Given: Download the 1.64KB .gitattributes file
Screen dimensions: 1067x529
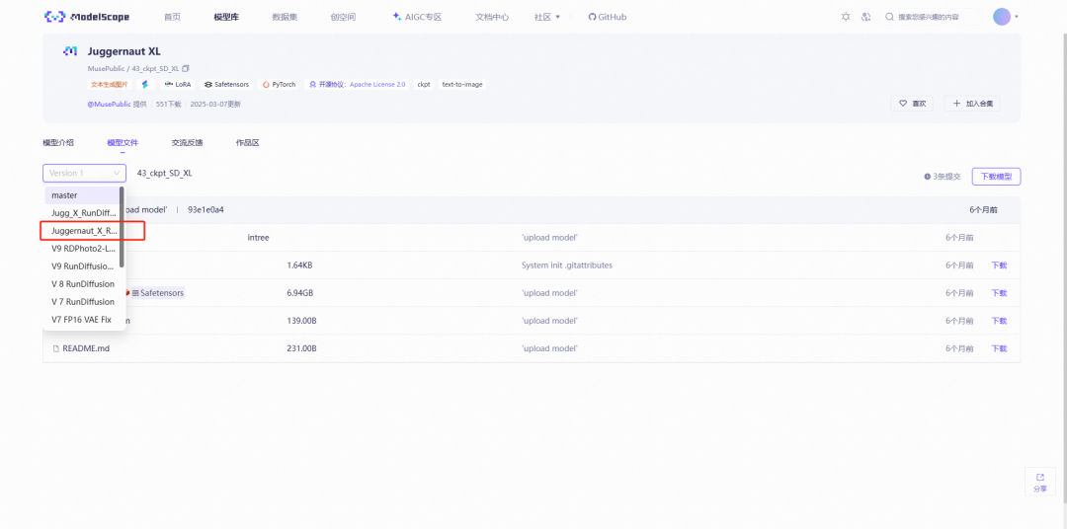Looking at the screenshot, I should pos(998,265).
